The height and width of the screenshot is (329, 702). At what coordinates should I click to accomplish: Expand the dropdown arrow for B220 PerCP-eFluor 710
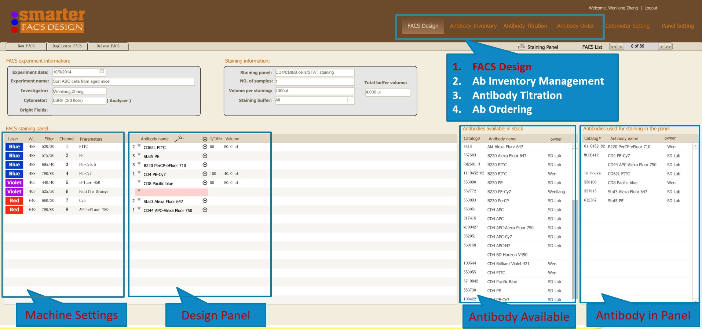(x=139, y=164)
